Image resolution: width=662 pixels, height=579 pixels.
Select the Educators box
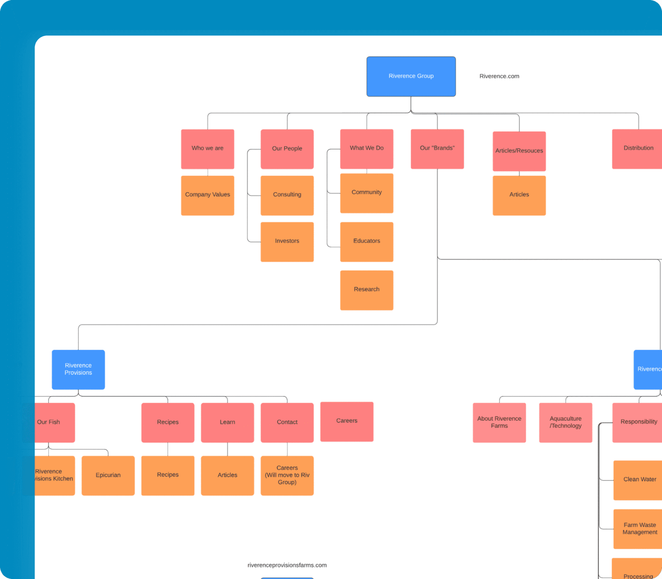pos(367,242)
